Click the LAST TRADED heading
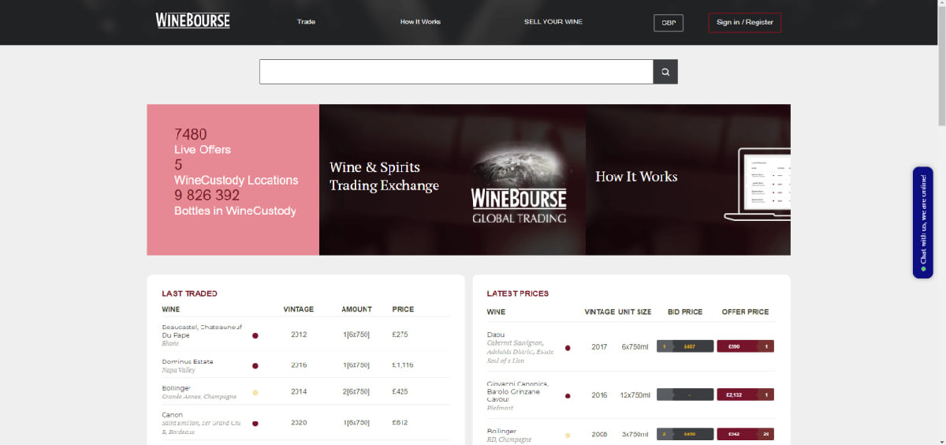The image size is (946, 445). (189, 294)
